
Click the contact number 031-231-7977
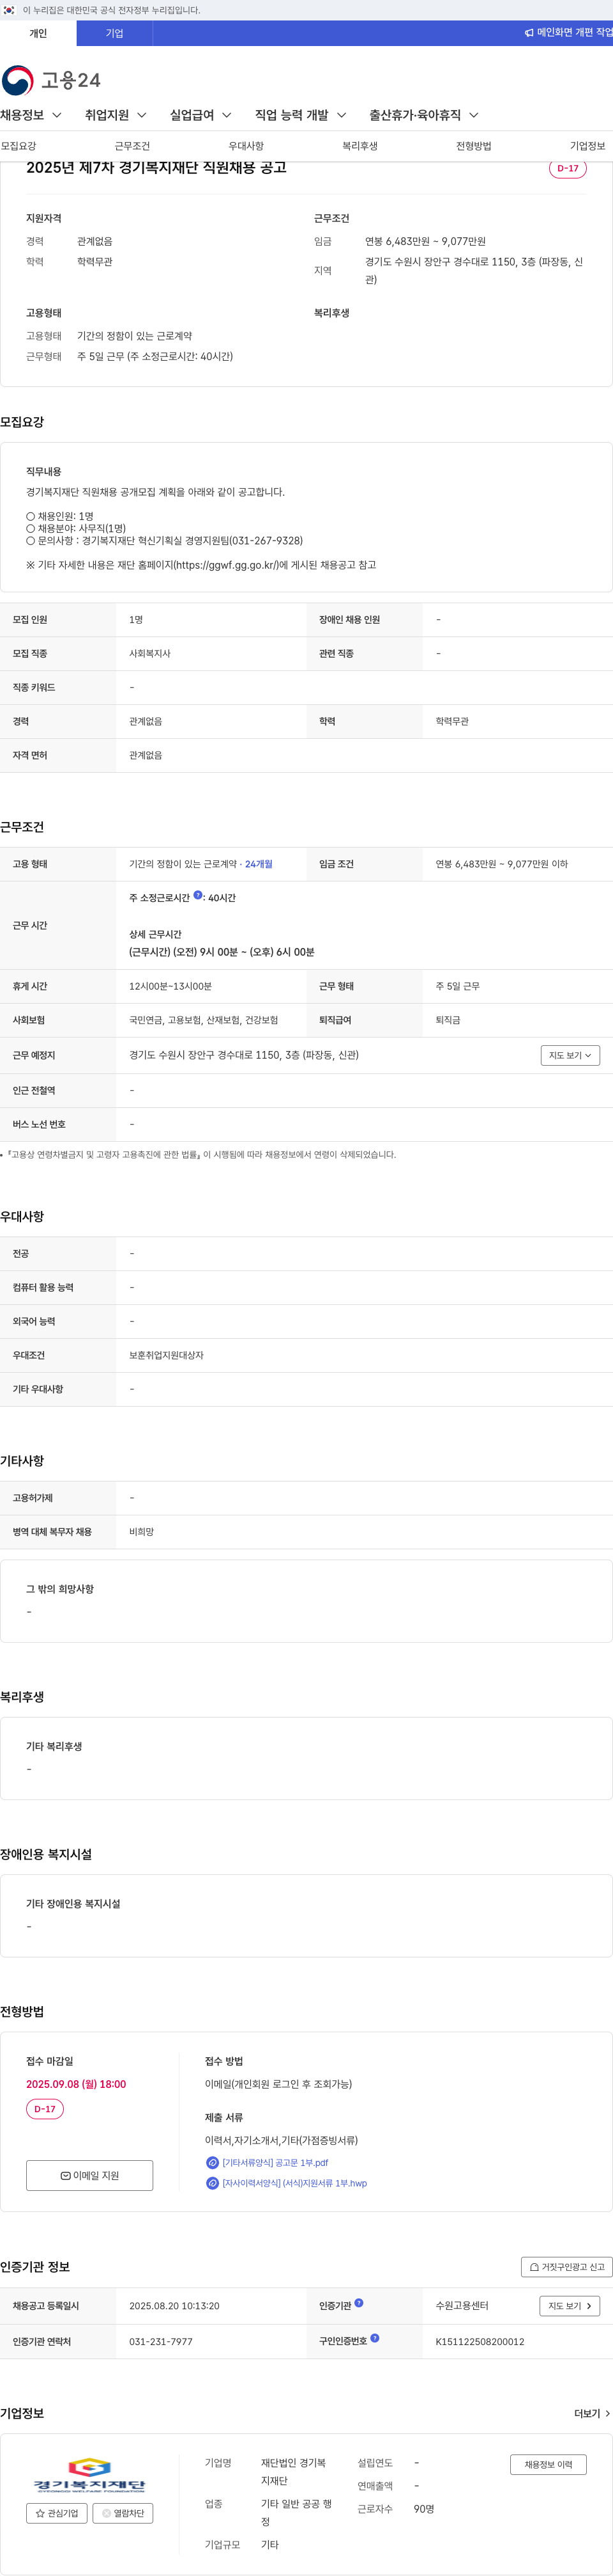pos(161,2341)
